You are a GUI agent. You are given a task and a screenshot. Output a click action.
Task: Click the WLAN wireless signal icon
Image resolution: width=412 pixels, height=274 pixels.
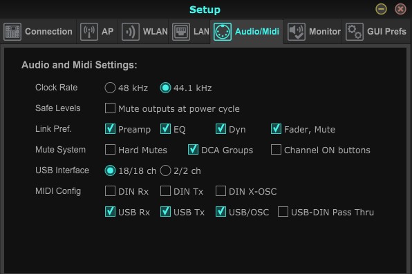pyautogui.click(x=131, y=32)
